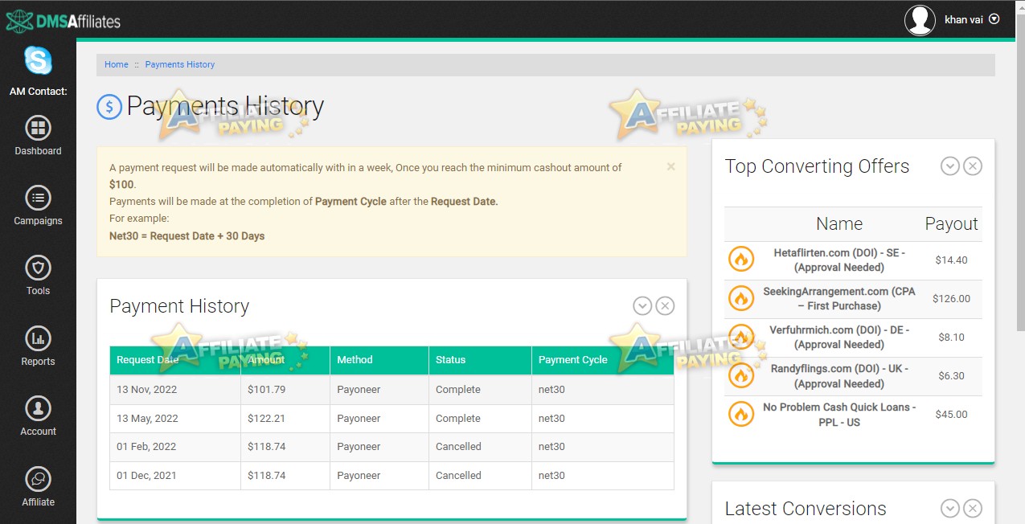Select the 13 Nov, 2022 date cell

(175, 390)
